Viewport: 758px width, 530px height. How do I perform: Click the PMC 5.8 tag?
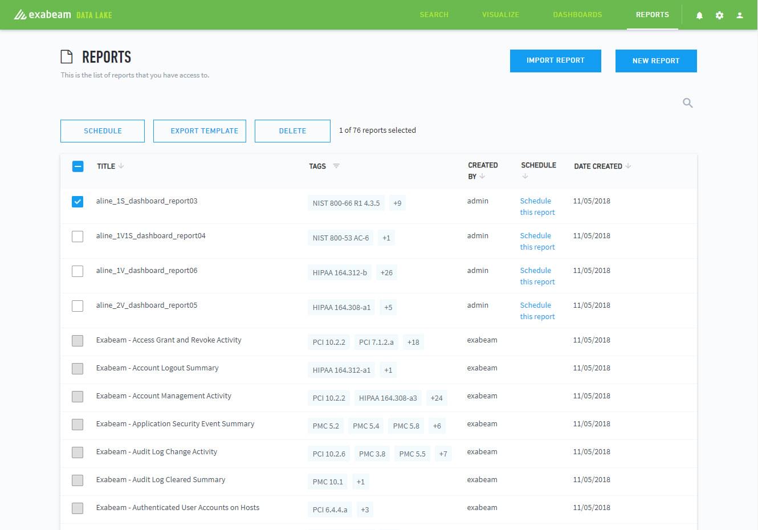406,426
